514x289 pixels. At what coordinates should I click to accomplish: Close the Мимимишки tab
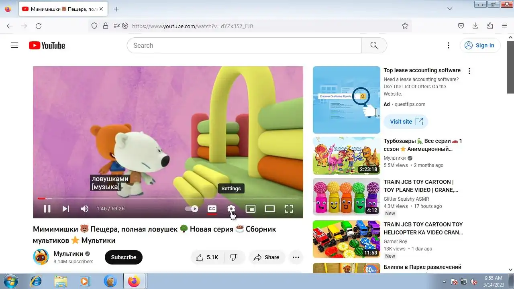tap(101, 9)
